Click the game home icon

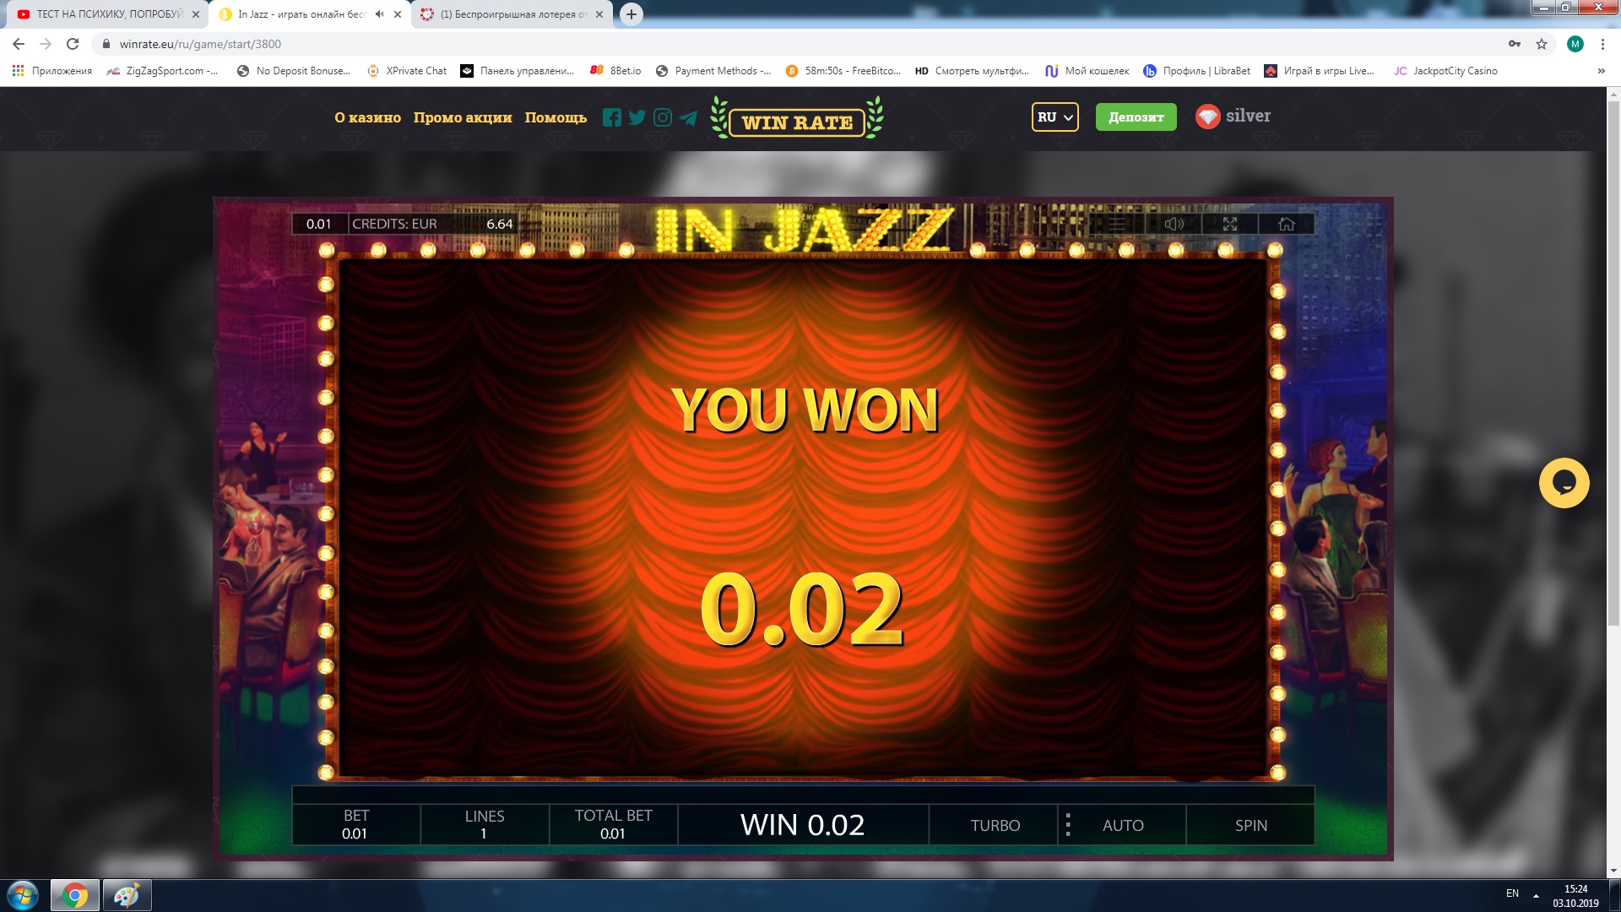pos(1286,224)
